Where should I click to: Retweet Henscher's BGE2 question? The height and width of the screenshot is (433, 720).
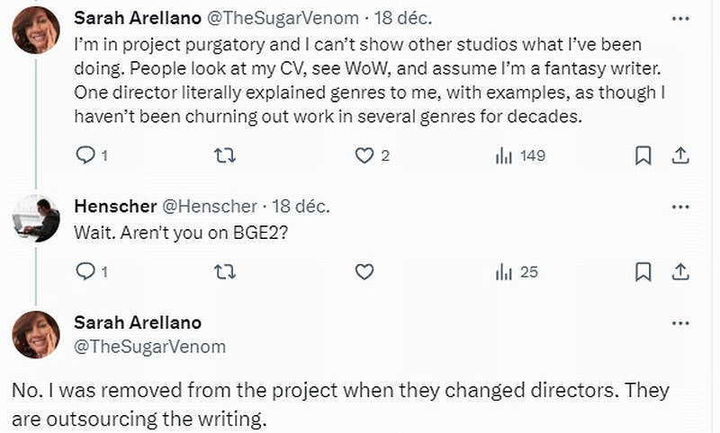(x=224, y=270)
